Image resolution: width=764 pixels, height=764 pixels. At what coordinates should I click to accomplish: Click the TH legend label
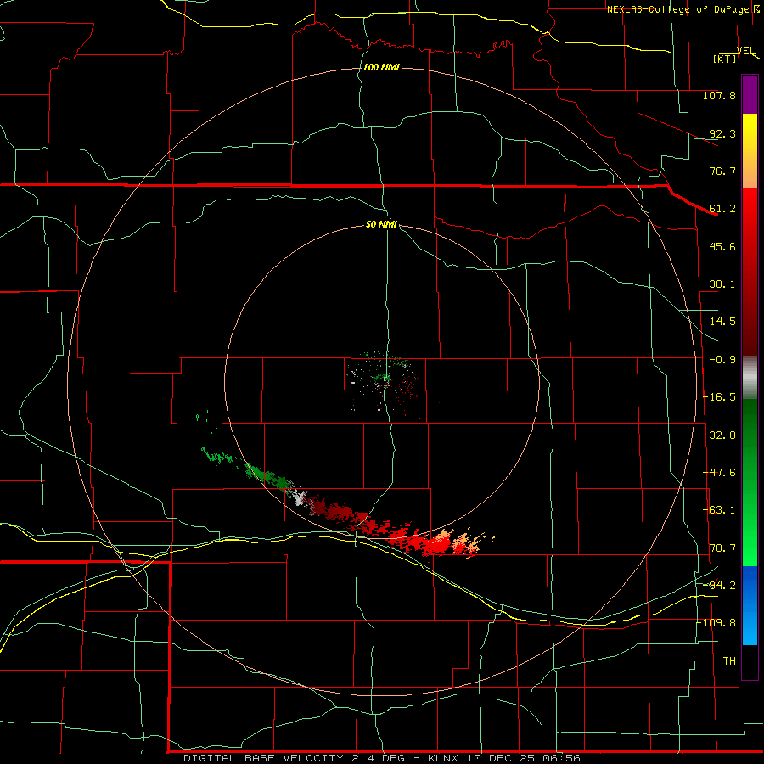point(729,661)
